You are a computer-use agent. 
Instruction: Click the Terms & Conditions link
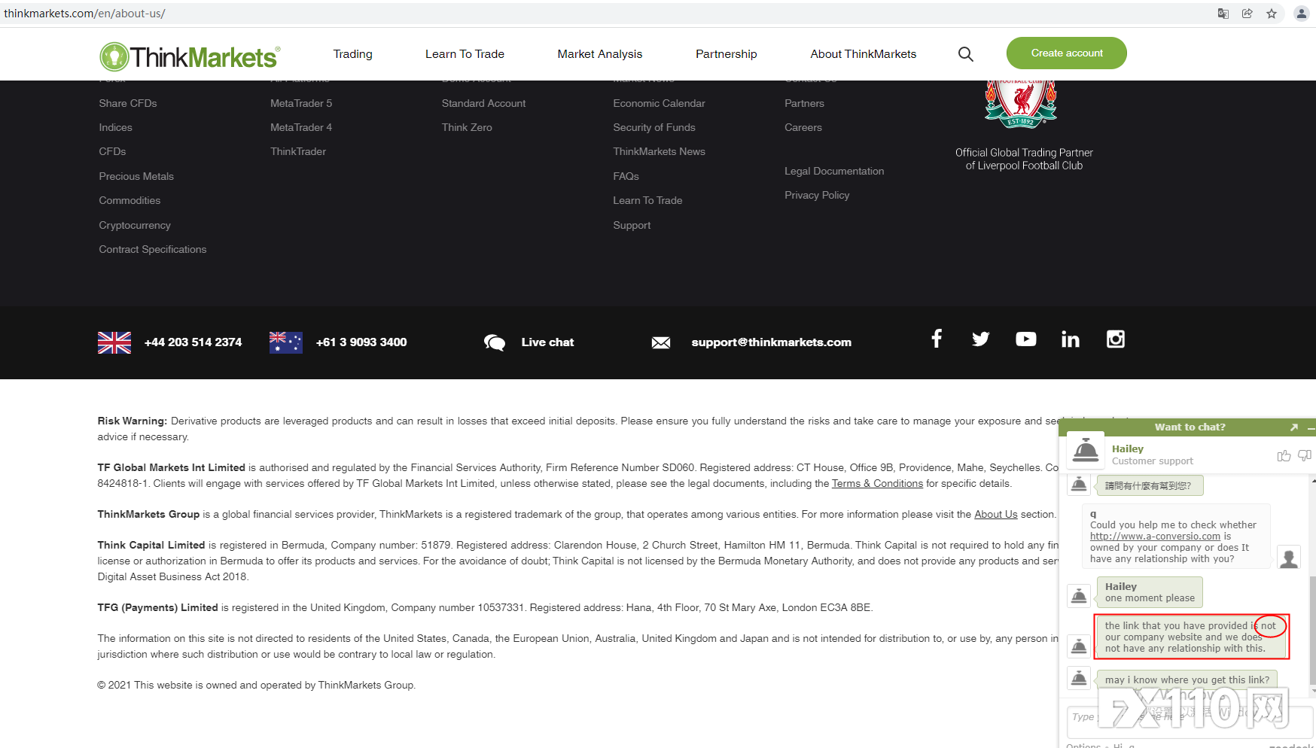pyautogui.click(x=877, y=483)
